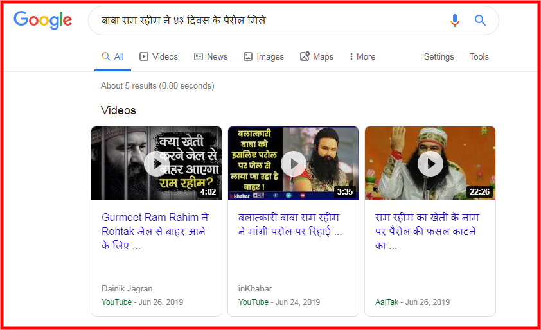Expand the More menu
The width and height of the screenshot is (541, 330).
362,57
